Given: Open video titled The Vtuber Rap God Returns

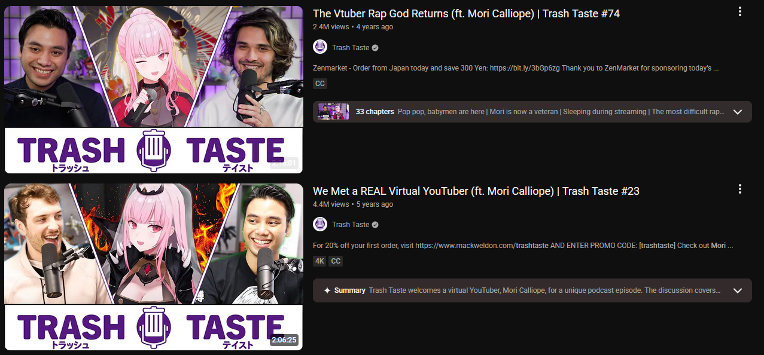Looking at the screenshot, I should coord(466,13).
